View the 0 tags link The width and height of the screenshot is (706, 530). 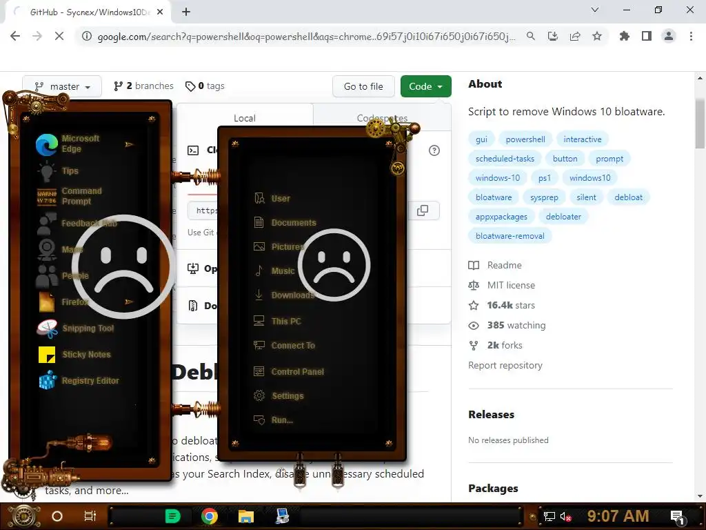point(205,86)
